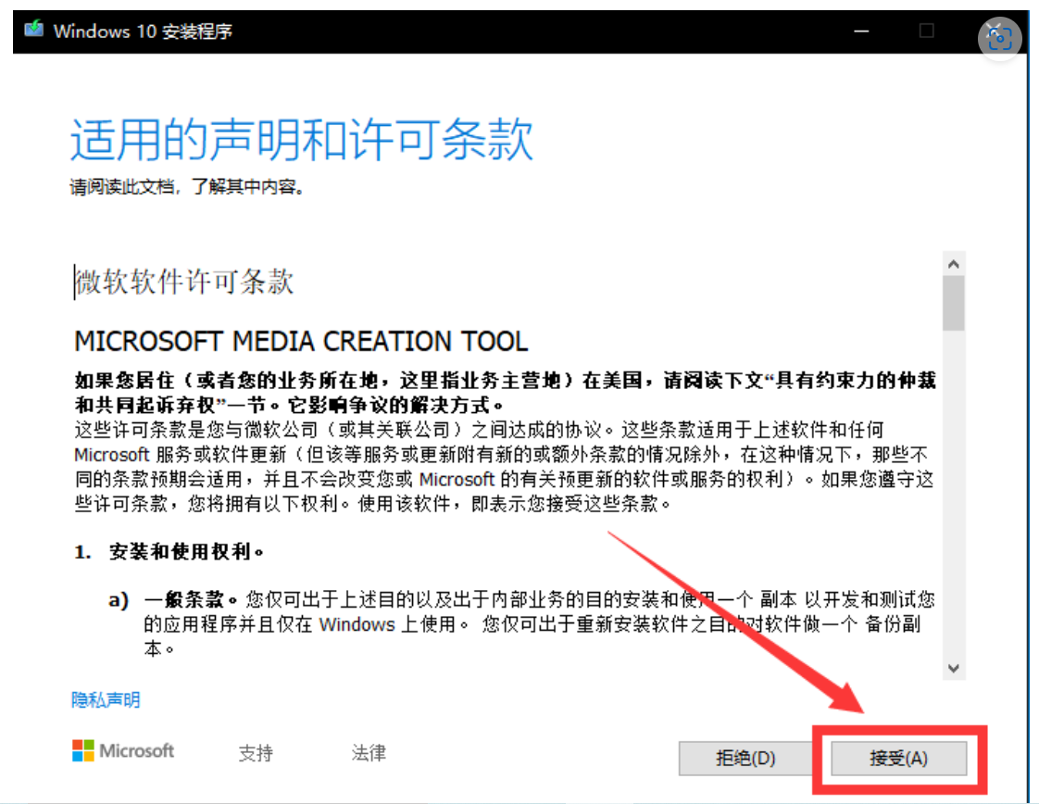Click the MICROSOFT MEDIA CREATION TOOL heading

coord(301,342)
